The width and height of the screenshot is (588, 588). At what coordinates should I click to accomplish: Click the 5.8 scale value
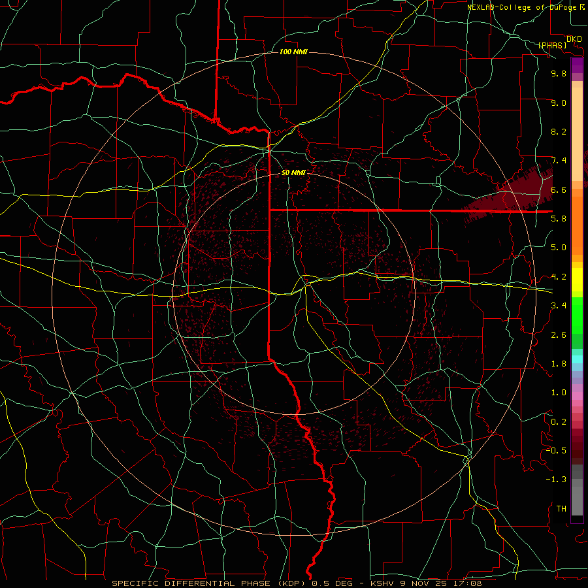point(559,219)
